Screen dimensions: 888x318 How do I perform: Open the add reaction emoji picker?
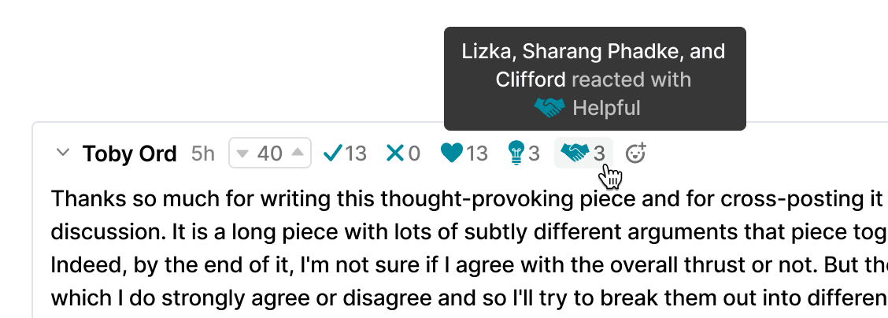point(635,153)
